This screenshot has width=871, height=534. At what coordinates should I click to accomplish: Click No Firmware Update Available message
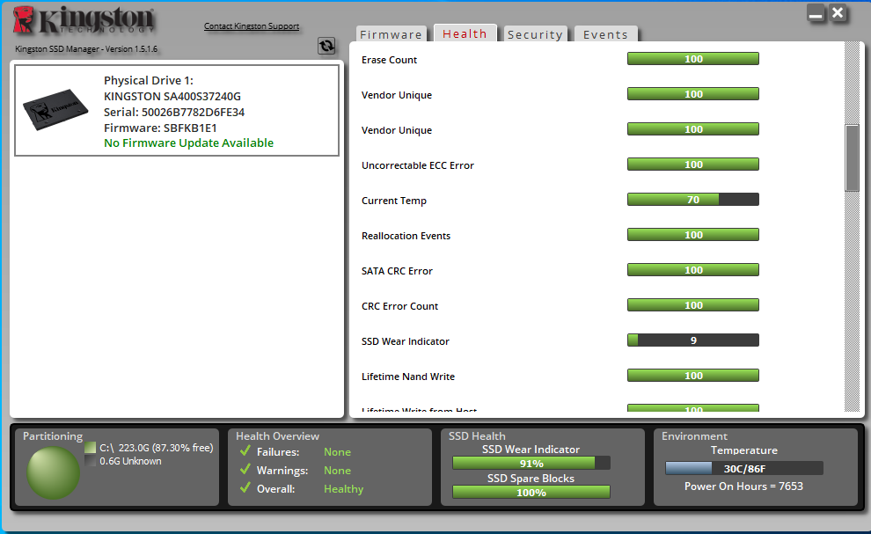pyautogui.click(x=188, y=143)
